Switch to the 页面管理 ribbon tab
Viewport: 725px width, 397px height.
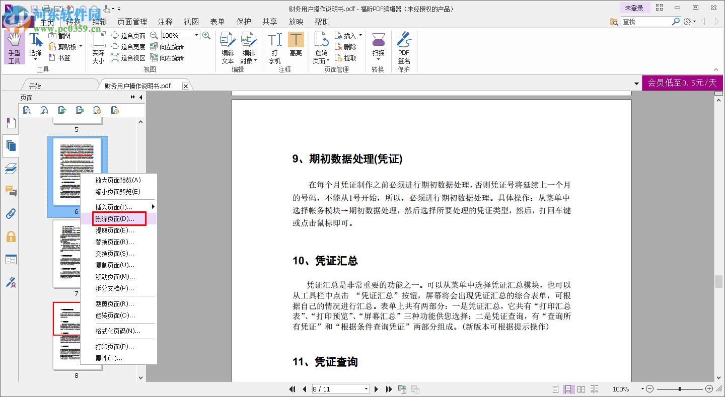pos(132,22)
